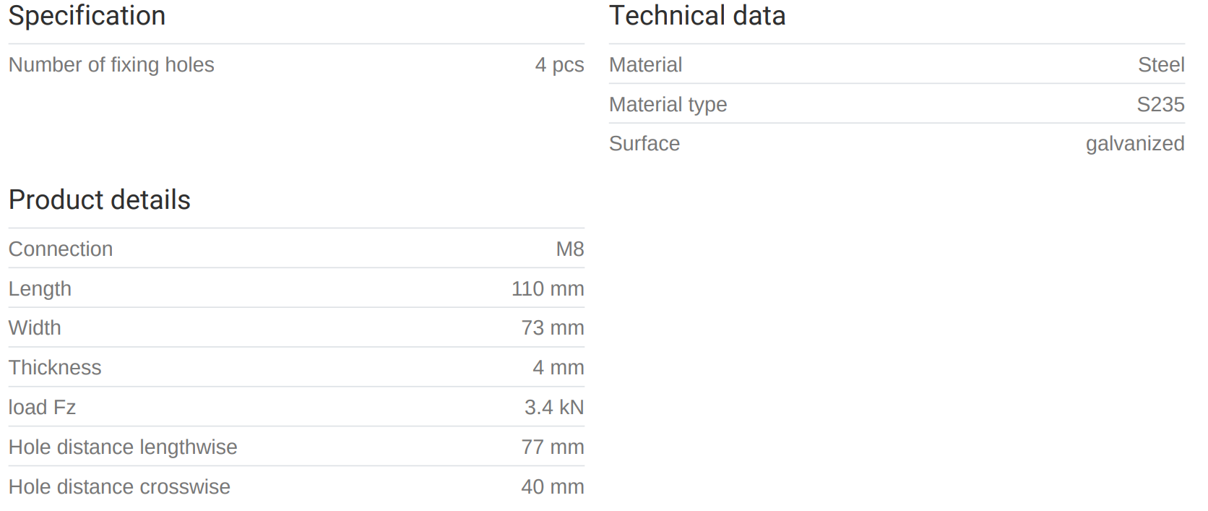Click the Specification section heading
The height and width of the screenshot is (511, 1208).
[x=87, y=16]
